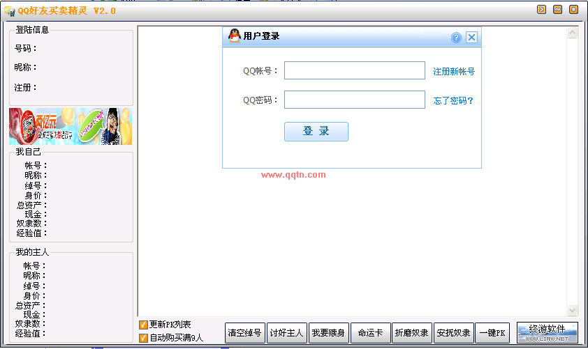Click the 总资产： label under 我自己

[x=31, y=205]
